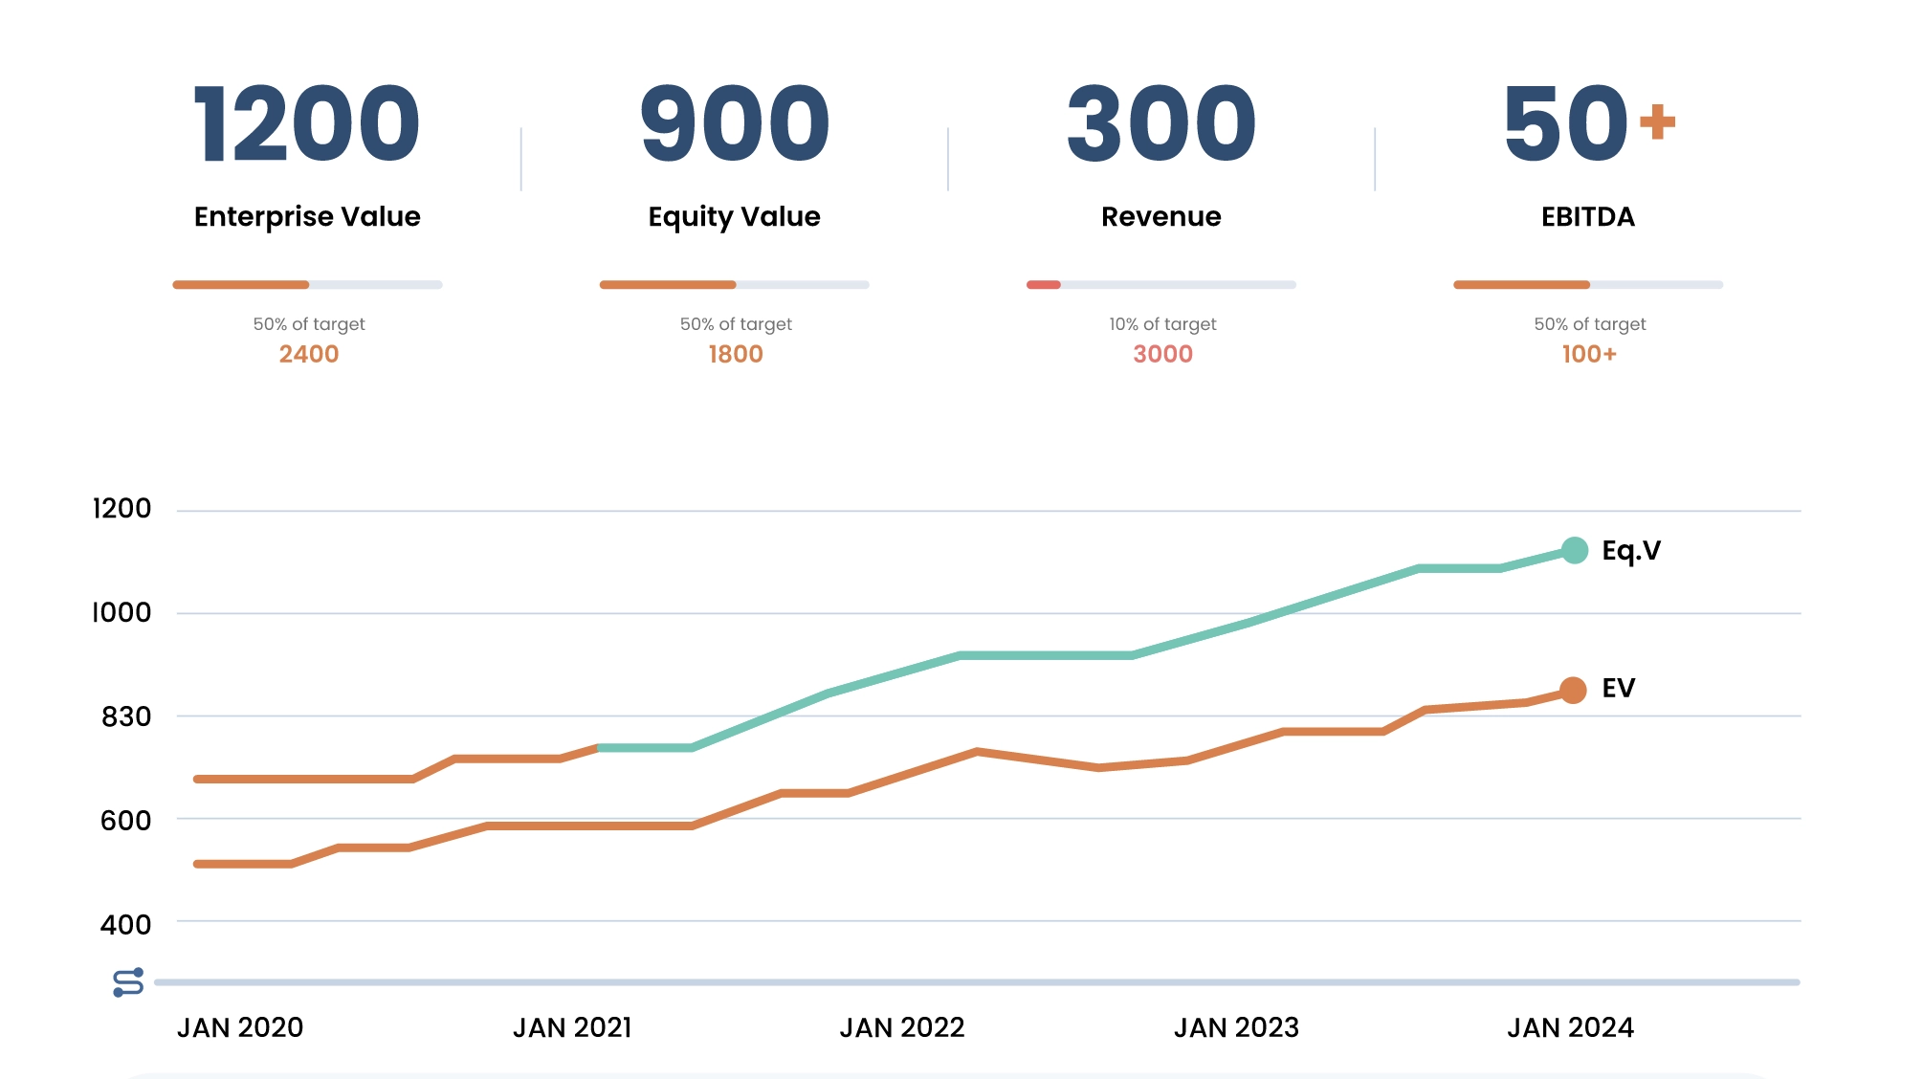Select the 900 Equity Value figure
Viewport: 1923px width, 1079px height.
click(x=734, y=124)
